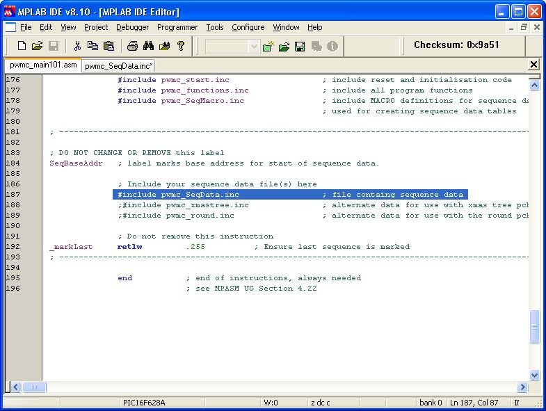Open Find with the binoculars icon

148,46
